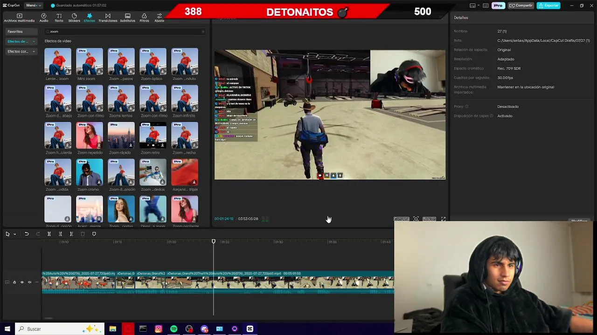Download the Zooms lentos effect
The image size is (597, 335).
(131, 108)
